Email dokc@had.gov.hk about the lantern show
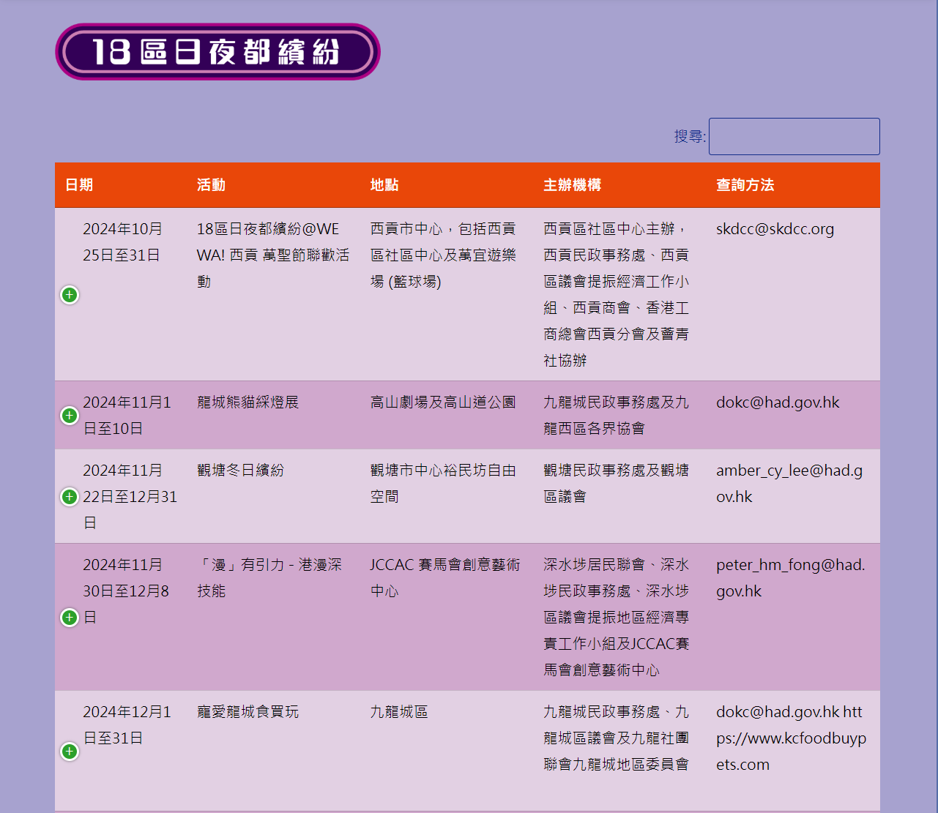This screenshot has height=813, width=938. pyautogui.click(x=778, y=402)
